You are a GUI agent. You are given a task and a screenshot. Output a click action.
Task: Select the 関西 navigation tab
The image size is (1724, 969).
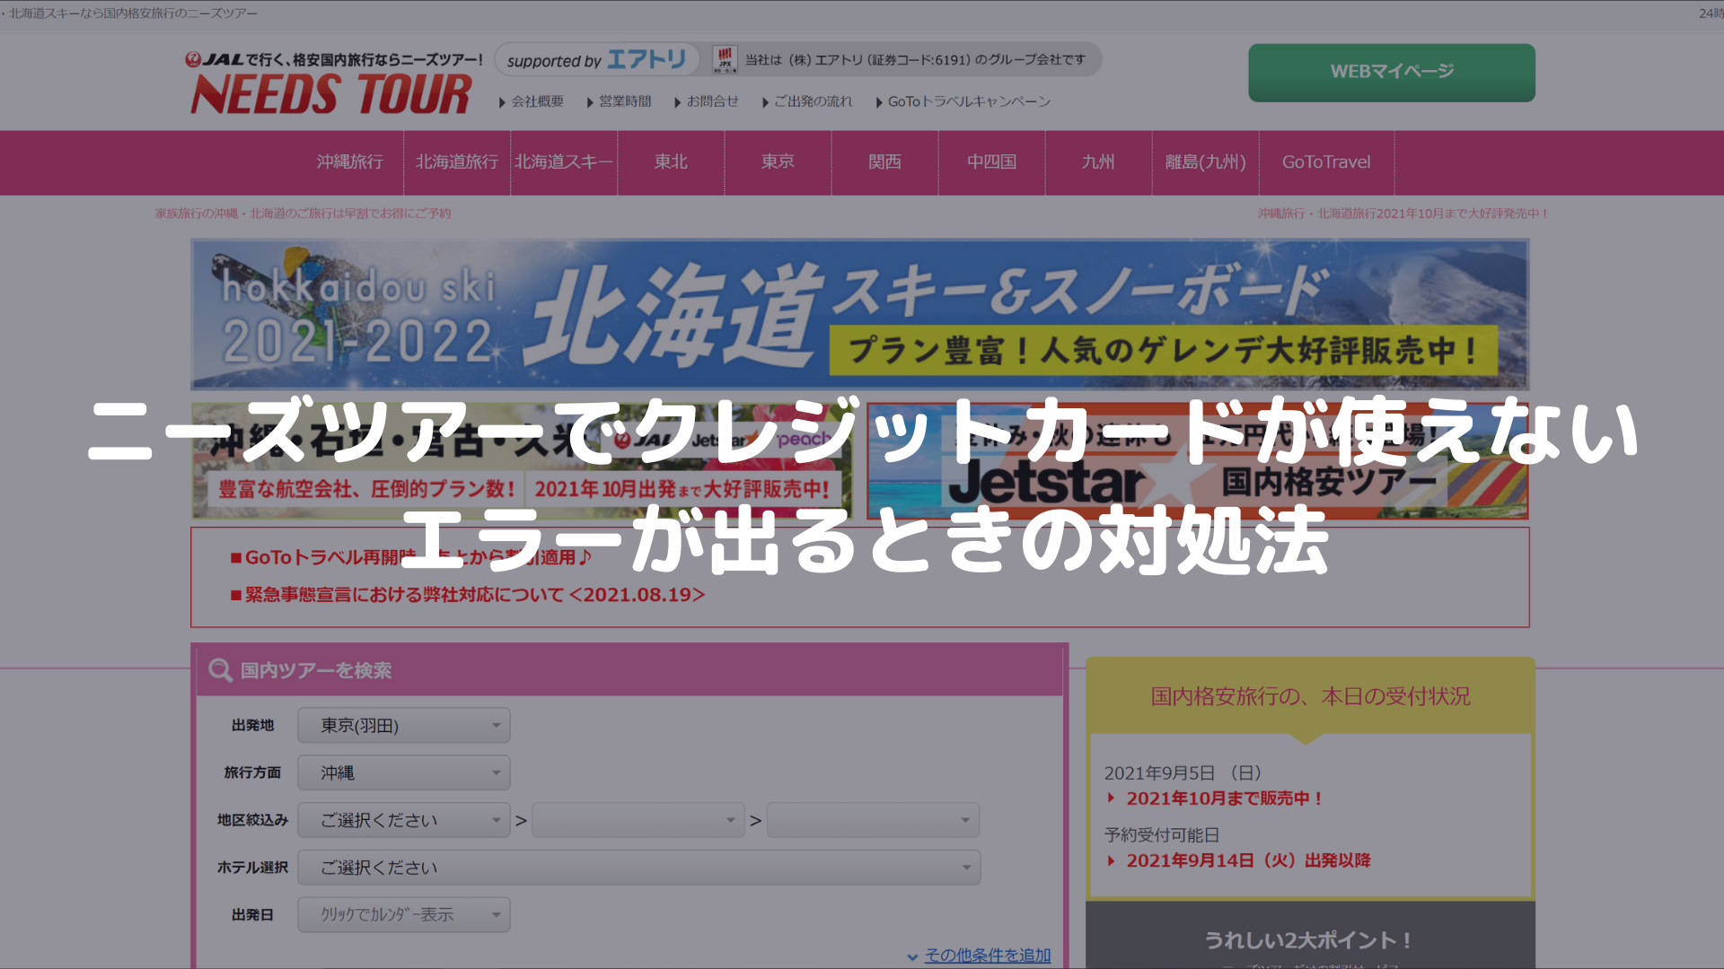(884, 162)
